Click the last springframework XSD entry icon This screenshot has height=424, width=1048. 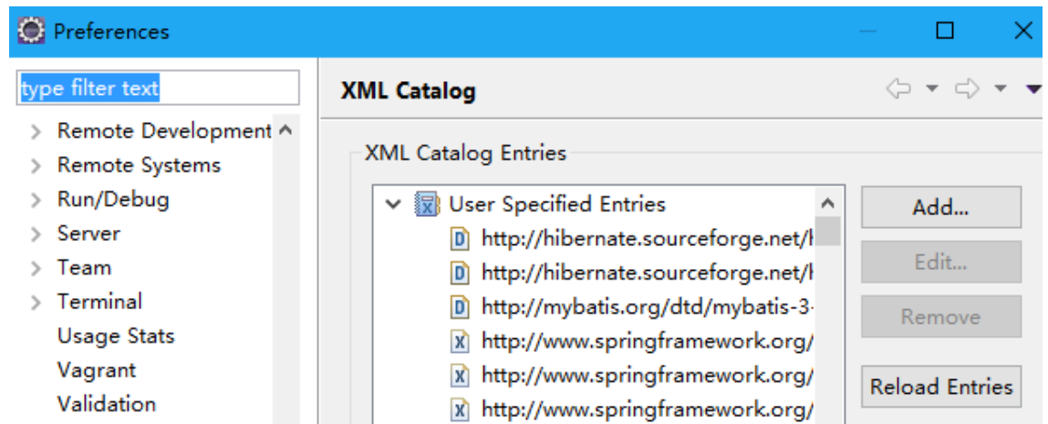point(461,409)
